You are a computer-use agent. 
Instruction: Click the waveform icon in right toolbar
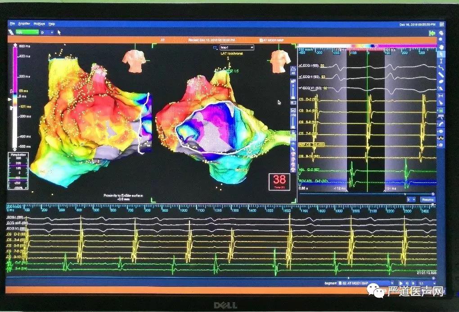[441, 138]
